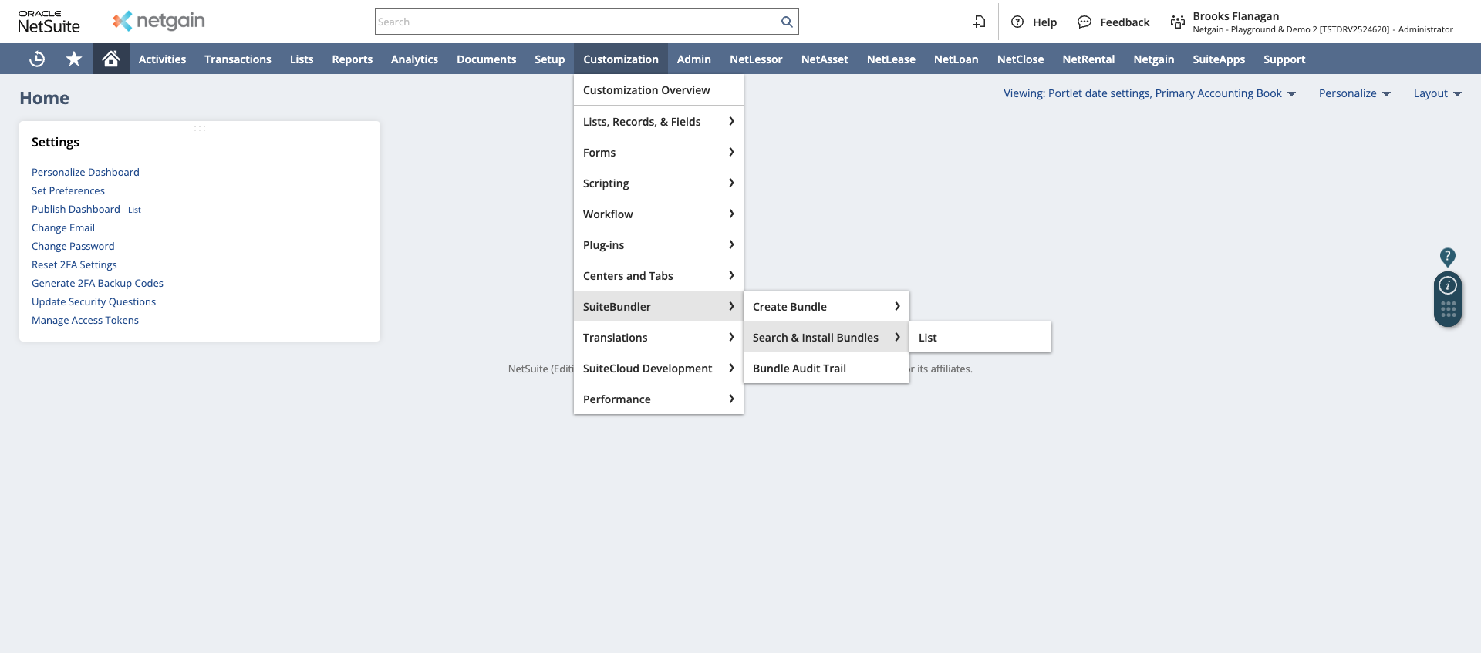Expand the Lists, Records, & Fields submenu
Viewport: 1481px width, 653px height.
pyautogui.click(x=658, y=122)
